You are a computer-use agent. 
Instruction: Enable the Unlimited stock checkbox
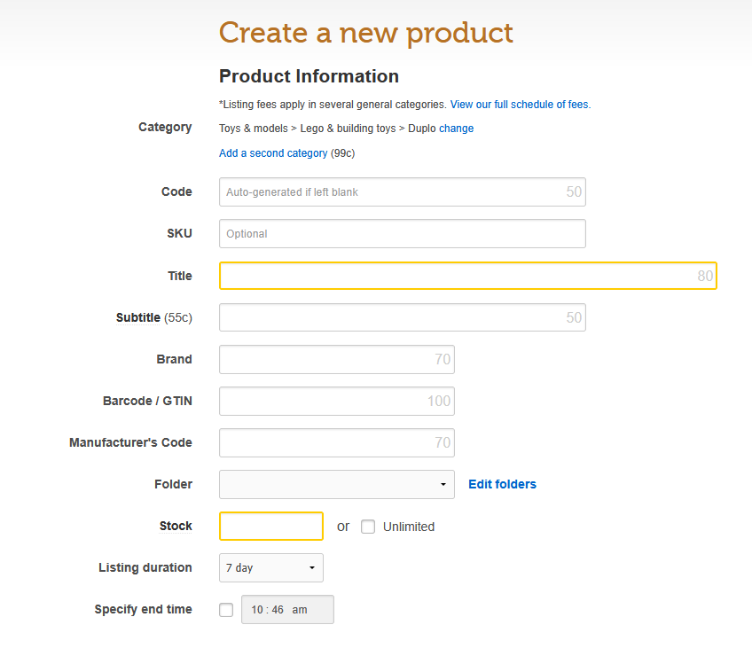coord(368,527)
